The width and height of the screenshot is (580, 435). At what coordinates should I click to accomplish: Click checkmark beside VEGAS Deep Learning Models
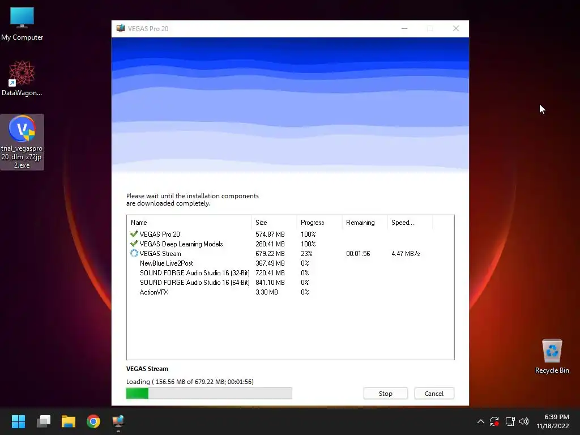pyautogui.click(x=134, y=244)
